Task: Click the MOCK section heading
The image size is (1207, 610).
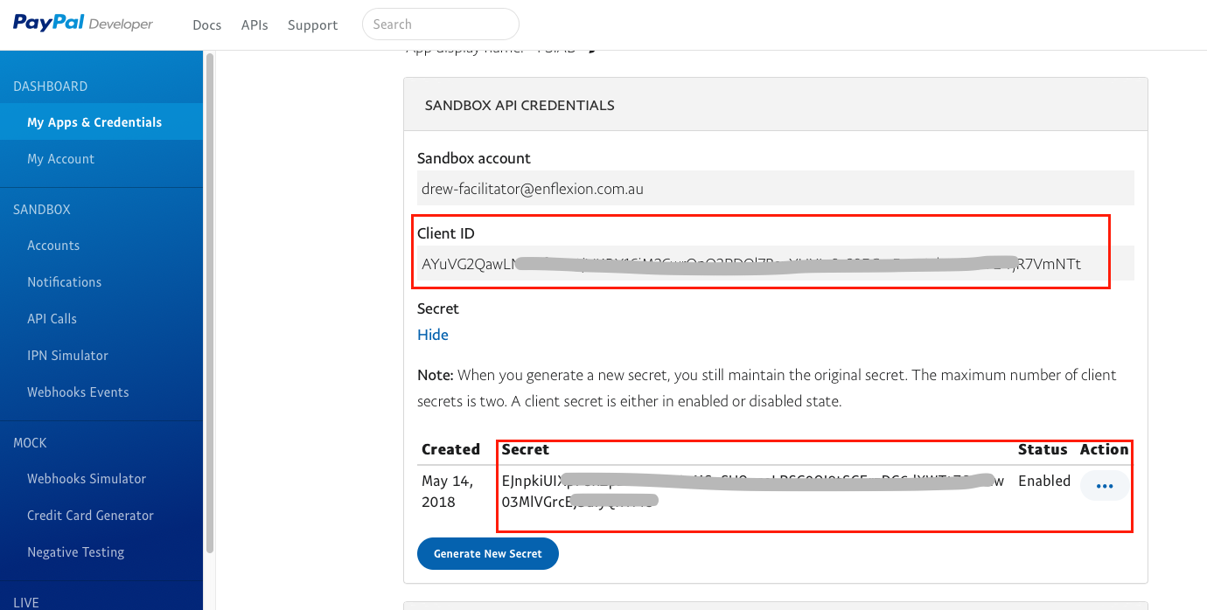Action: (30, 443)
